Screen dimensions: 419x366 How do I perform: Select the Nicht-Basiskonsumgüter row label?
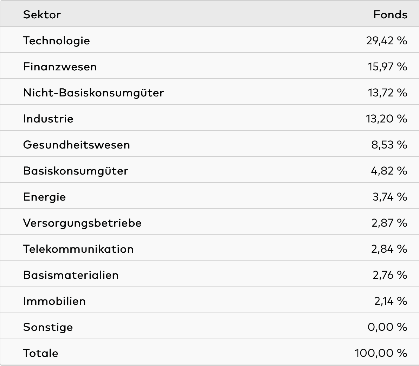pyautogui.click(x=93, y=93)
